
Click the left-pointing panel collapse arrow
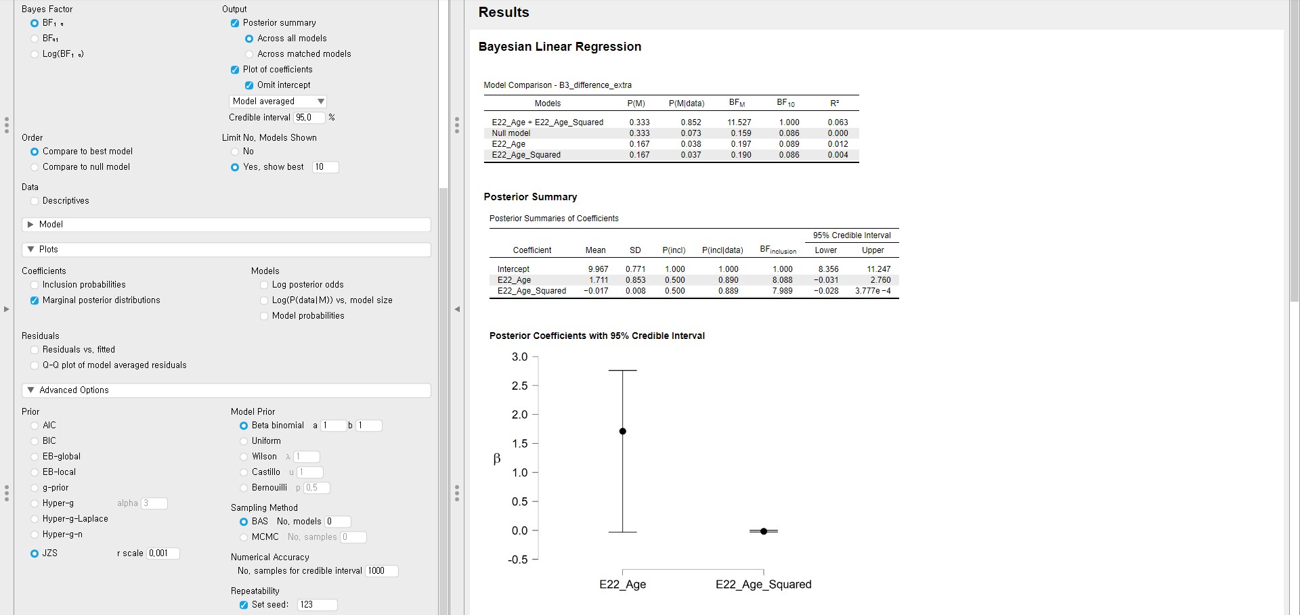point(457,309)
